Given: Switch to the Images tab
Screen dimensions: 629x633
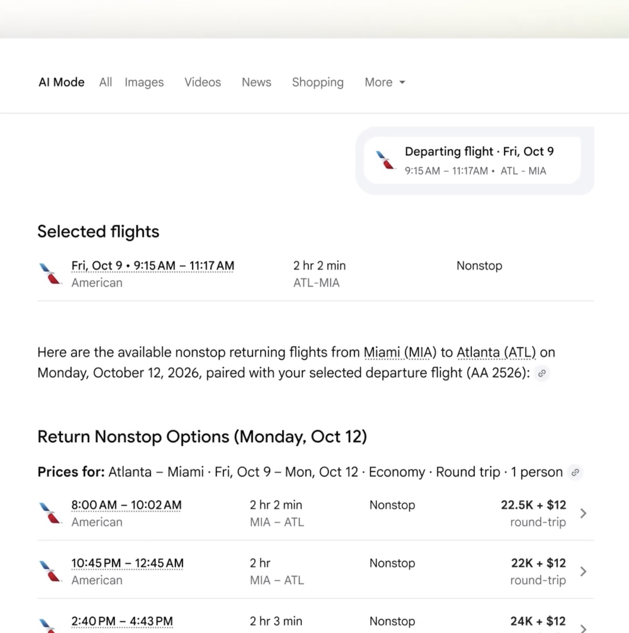Looking at the screenshot, I should coord(144,82).
